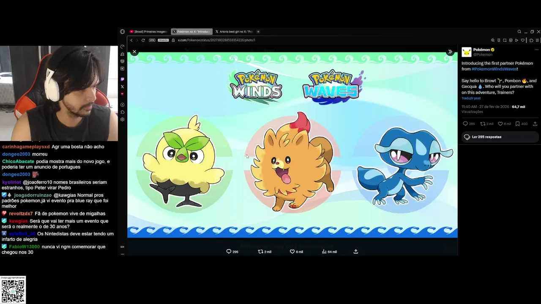Switch to Artoria best girl no X tab
This screenshot has height=304, width=541.
click(x=234, y=32)
